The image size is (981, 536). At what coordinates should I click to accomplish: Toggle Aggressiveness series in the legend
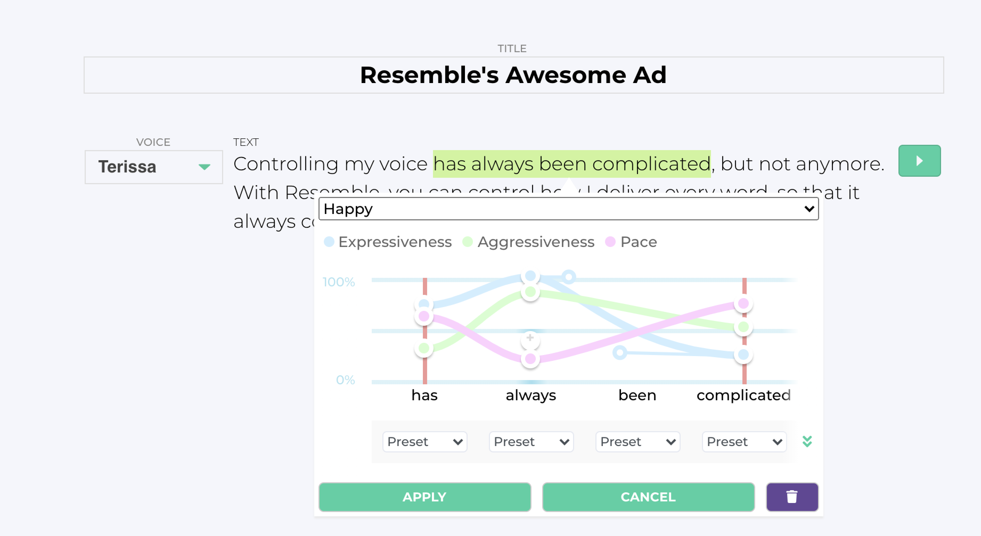[528, 242]
